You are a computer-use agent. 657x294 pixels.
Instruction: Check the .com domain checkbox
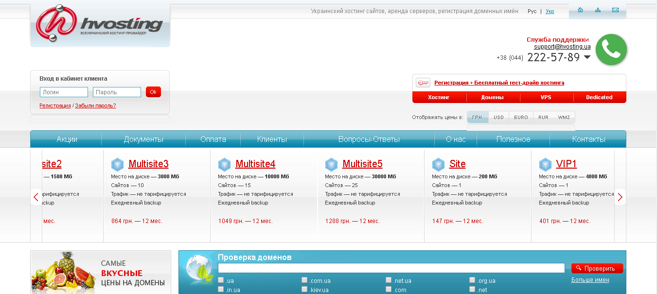coord(389,289)
